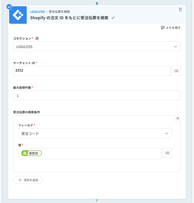194x203 pixels.
Task: Click the info icon beside コネクション
Action: (x=37, y=39)
